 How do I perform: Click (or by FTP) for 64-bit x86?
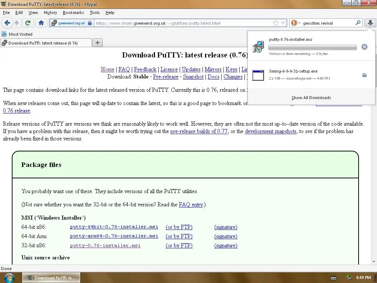click(179, 227)
